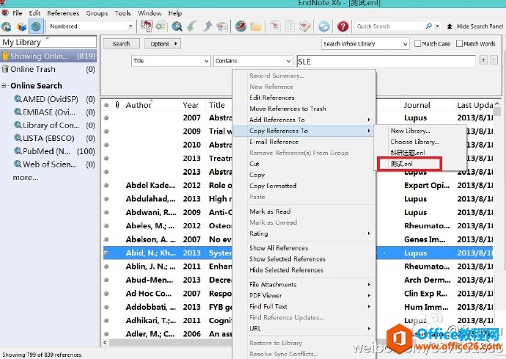Click the highlighted Online Search Mode globe icon
The width and height of the screenshot is (506, 359).
point(36,26)
